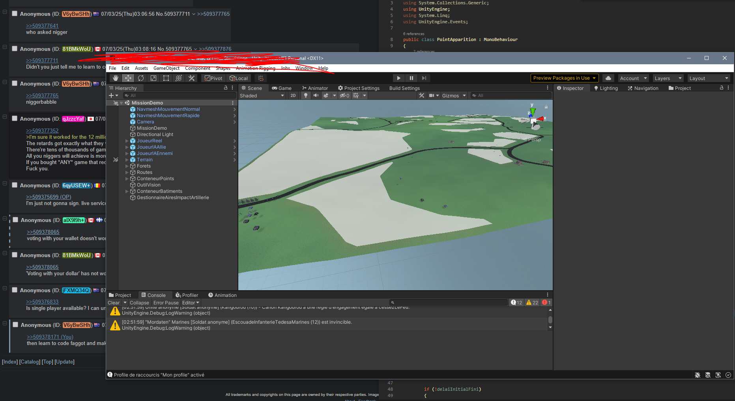Open forum link >>509377641

click(x=42, y=26)
